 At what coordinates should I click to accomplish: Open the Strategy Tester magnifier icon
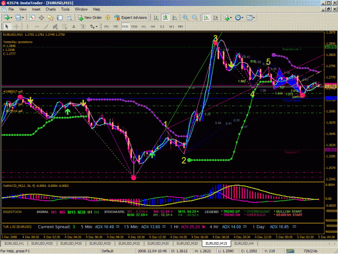pyautogui.click(x=69, y=18)
